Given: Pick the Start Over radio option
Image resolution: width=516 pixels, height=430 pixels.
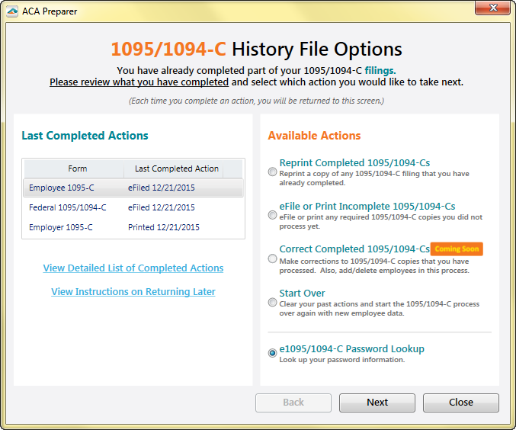Looking at the screenshot, I should (x=273, y=303).
